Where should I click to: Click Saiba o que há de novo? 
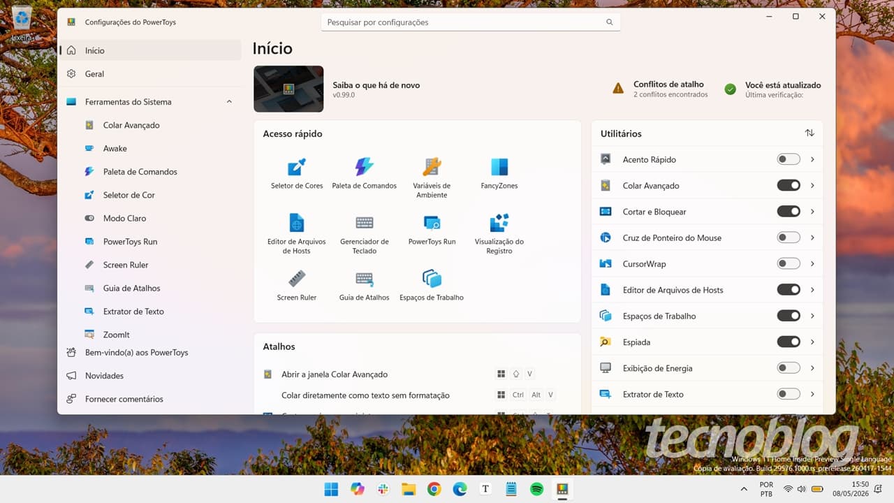pyautogui.click(x=376, y=85)
